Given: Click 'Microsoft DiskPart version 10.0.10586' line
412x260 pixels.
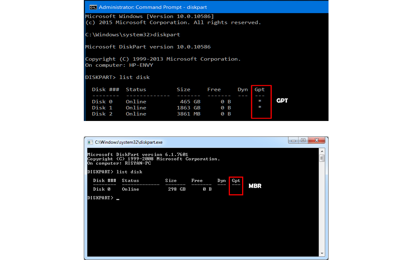Looking at the screenshot, I should [x=148, y=47].
